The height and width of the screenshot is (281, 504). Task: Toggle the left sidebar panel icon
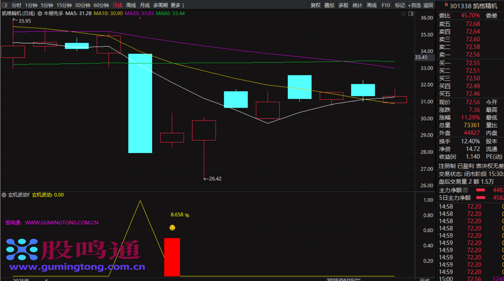click(x=5, y=5)
